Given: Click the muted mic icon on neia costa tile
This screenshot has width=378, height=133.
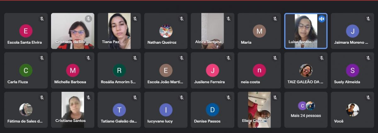Looking at the screenshot, I should (275, 58).
